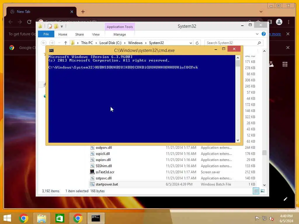299x224 pixels.
Task: Open the Home ribbon tab
Action: pyautogui.click(x=63, y=34)
